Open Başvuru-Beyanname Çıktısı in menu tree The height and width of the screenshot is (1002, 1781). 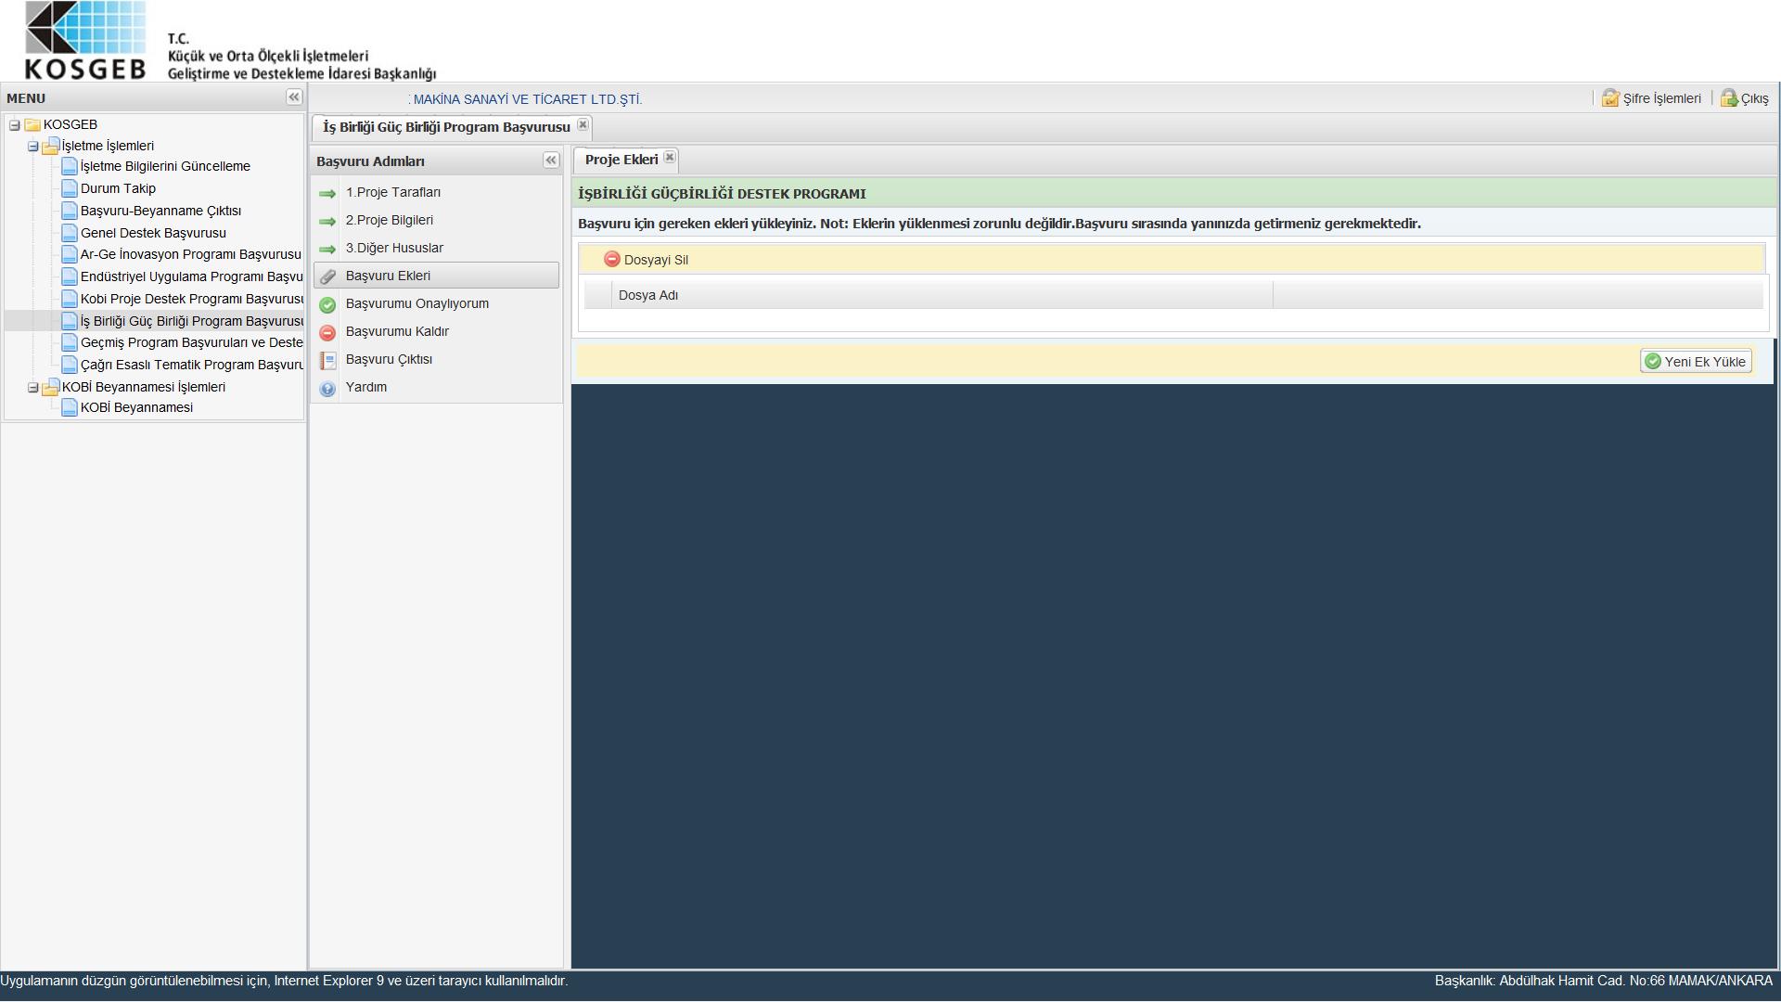[x=160, y=211]
